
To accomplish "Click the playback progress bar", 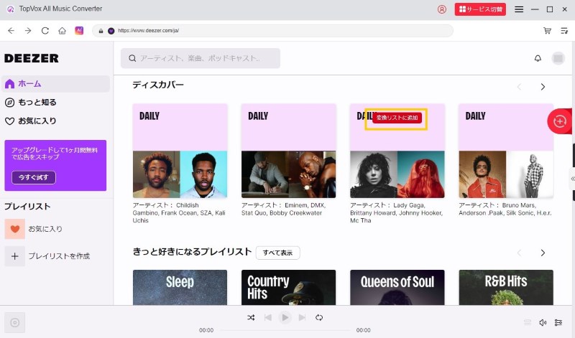I will [285, 330].
